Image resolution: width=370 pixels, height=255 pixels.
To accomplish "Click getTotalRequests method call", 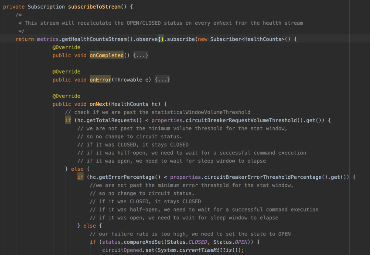I will click(111, 120).
